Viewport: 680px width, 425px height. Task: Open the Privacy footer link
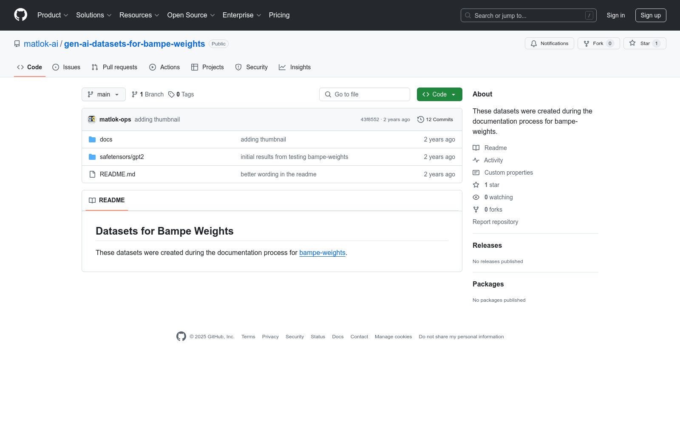[270, 337]
